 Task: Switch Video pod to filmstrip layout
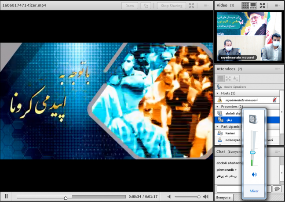click(x=253, y=6)
